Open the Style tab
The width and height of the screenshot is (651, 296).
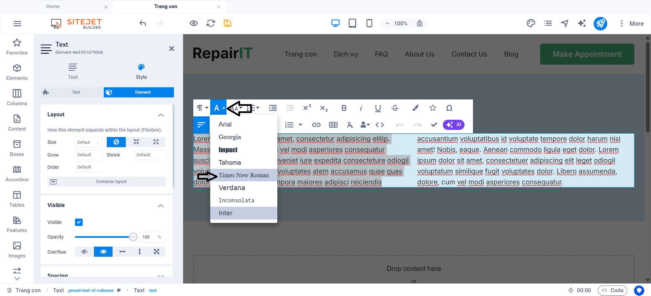click(141, 71)
